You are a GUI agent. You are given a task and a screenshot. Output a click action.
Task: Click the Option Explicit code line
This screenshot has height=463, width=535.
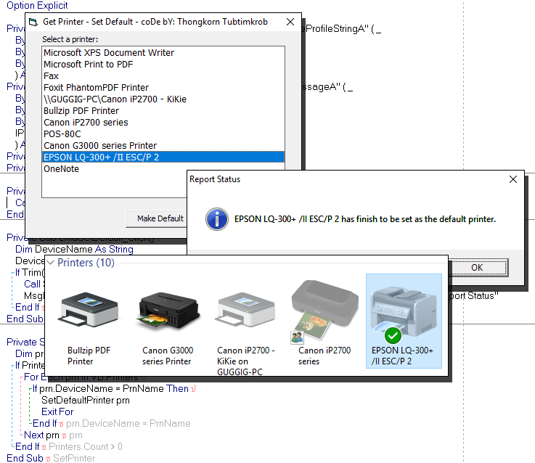[37, 6]
